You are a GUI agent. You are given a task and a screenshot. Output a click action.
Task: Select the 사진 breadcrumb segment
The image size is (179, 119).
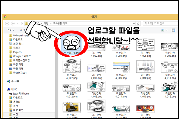click(46, 23)
